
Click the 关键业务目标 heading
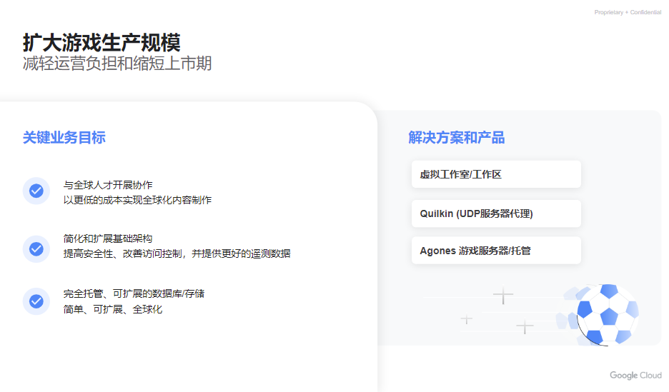(x=64, y=138)
